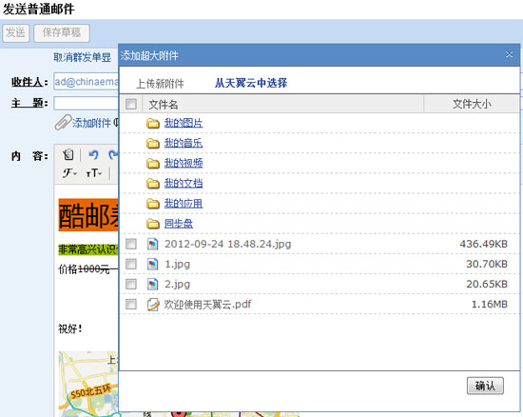
Task: Click the map thumbnail in email body
Action: tap(88, 384)
